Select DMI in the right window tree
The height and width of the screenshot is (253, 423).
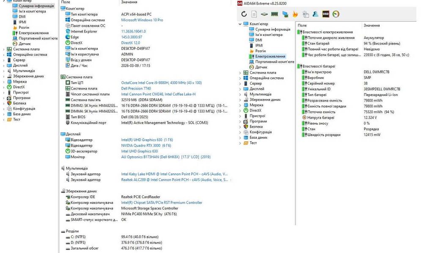click(259, 40)
